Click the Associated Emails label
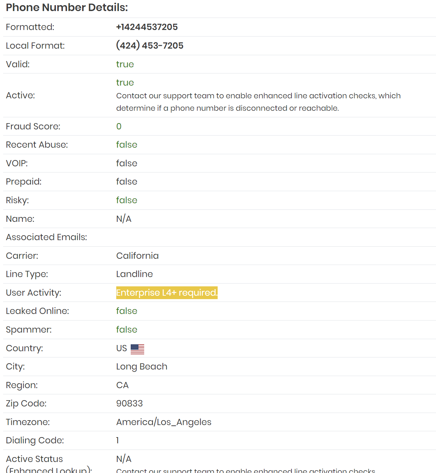Screen dimensions: 436x473 tap(46, 237)
